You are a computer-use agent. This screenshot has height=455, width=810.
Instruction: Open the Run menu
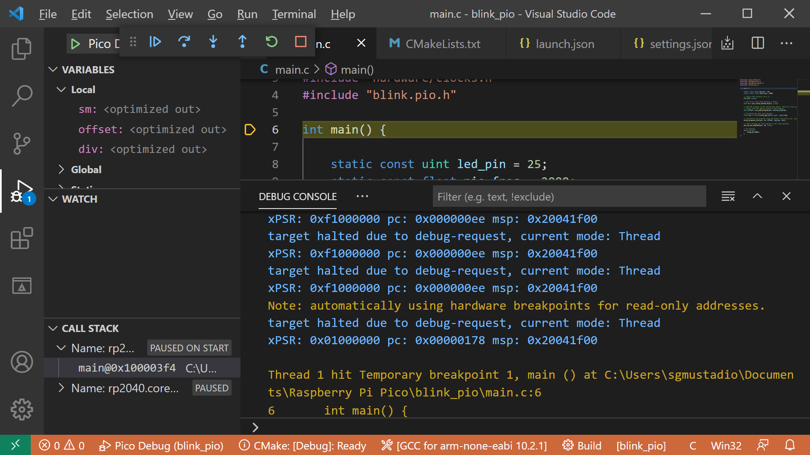[x=247, y=14]
